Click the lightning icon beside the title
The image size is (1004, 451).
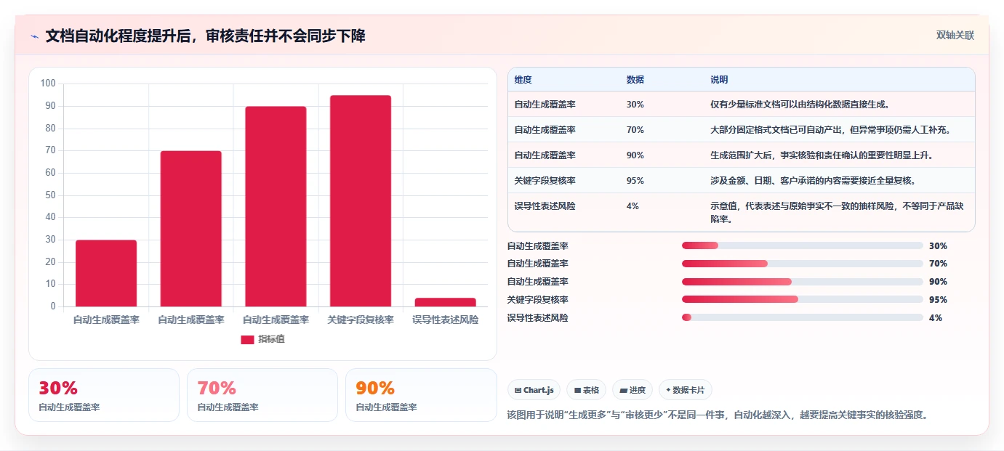[x=34, y=36]
